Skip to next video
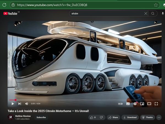 tap(20, 104)
